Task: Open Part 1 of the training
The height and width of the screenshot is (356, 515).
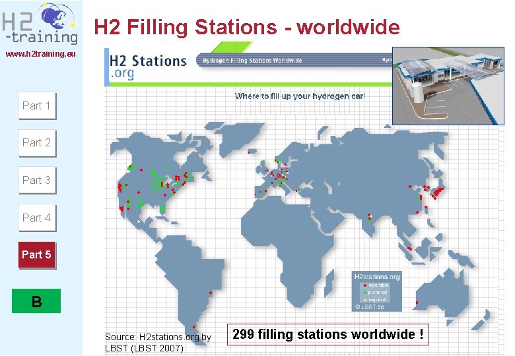Action: coord(37,106)
